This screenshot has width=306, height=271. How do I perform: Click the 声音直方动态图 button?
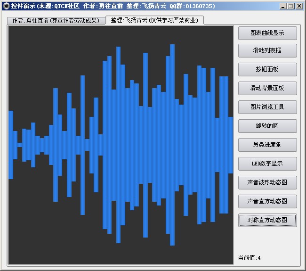tap(267, 201)
